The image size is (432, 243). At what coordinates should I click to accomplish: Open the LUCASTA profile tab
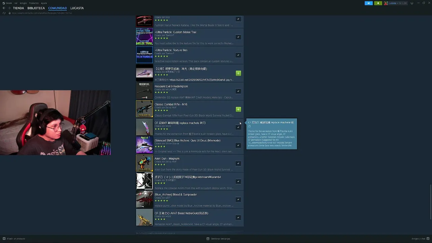pos(77,8)
